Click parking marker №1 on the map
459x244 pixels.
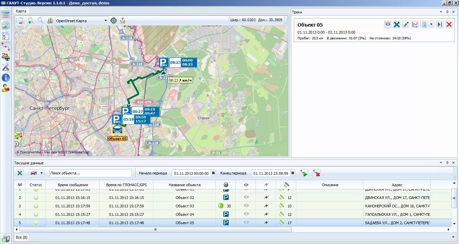pos(163,63)
